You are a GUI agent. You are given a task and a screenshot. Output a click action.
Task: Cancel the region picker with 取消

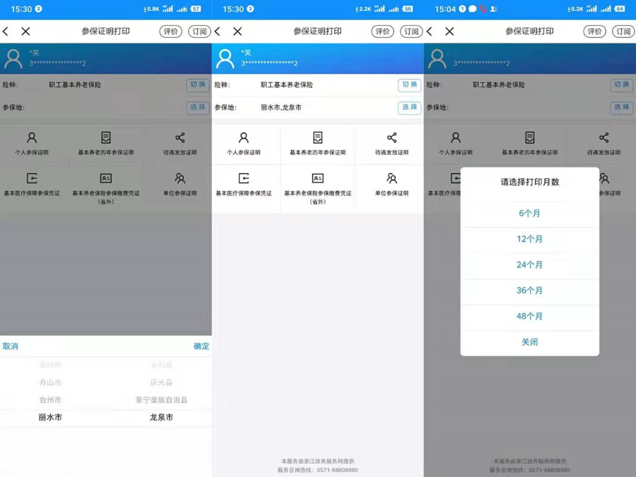[11, 346]
